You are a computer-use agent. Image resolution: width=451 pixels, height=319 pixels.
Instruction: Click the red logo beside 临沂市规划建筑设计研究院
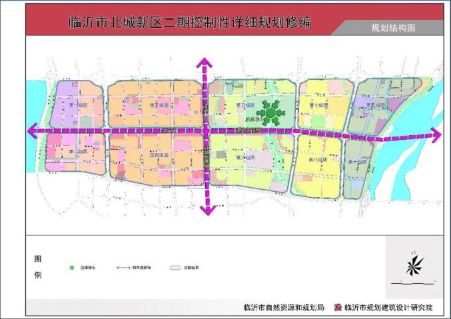(338, 308)
